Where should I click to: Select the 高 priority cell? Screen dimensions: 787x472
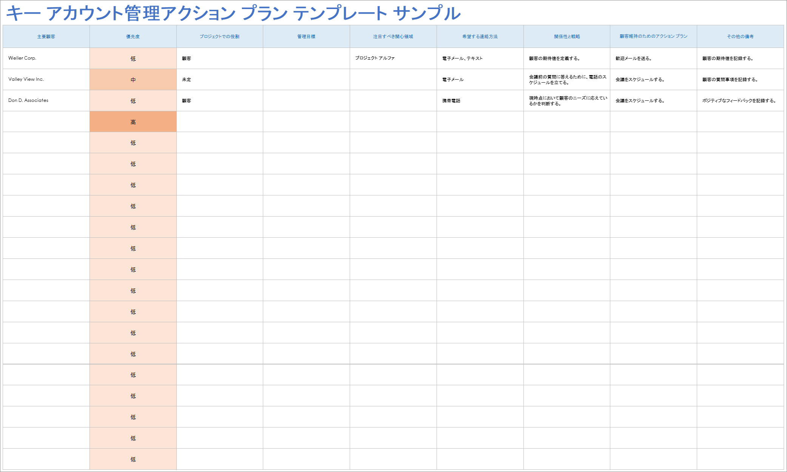tap(133, 121)
